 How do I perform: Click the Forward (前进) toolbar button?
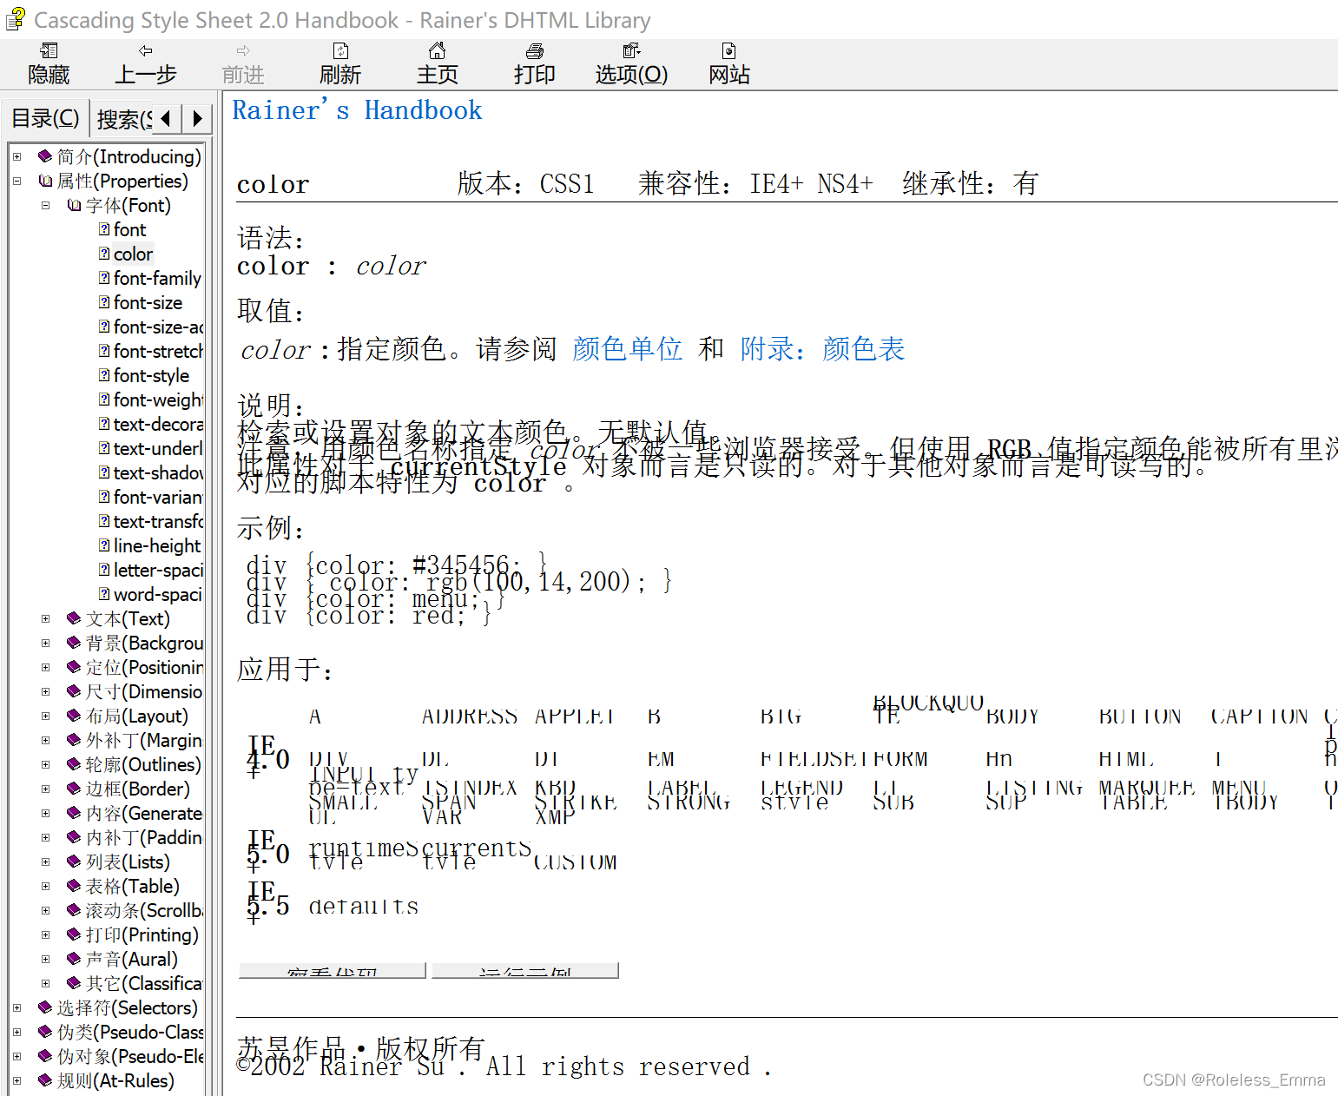[243, 64]
